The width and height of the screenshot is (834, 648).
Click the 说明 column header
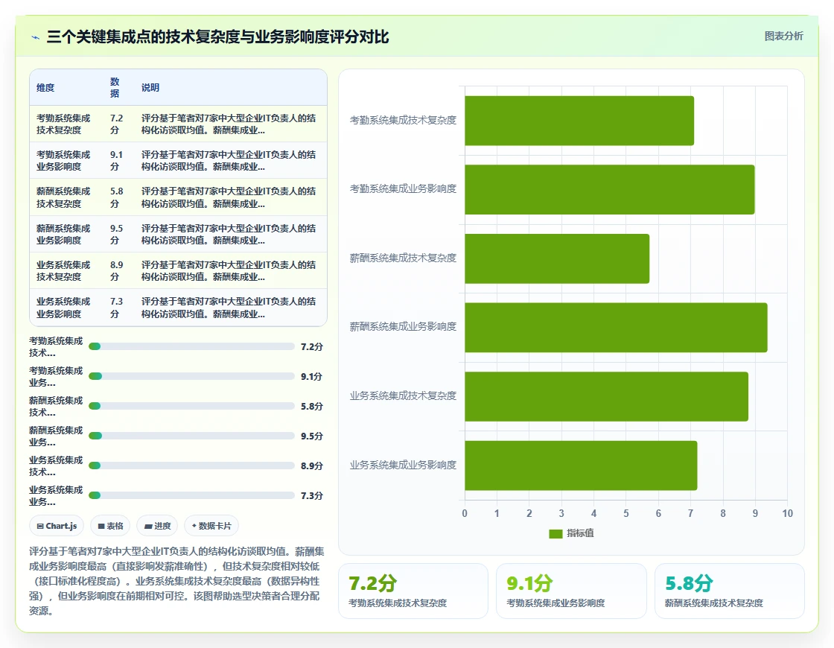click(150, 88)
